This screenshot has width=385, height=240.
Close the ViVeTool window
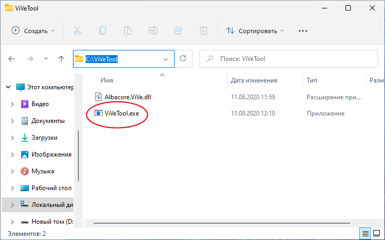coord(372,8)
